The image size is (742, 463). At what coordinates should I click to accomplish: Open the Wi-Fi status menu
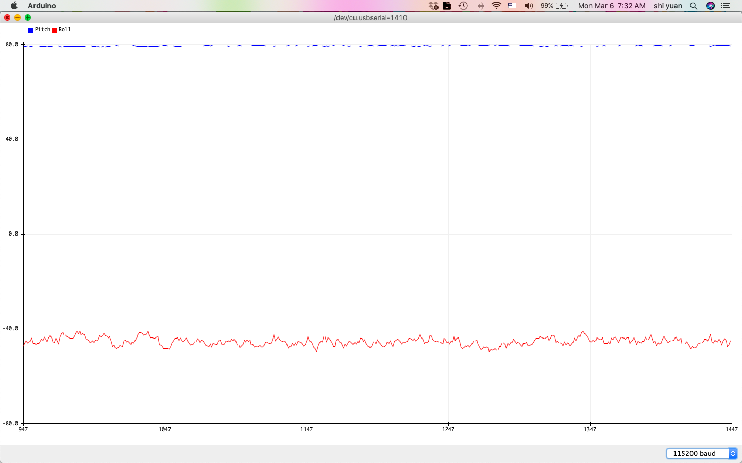(496, 6)
